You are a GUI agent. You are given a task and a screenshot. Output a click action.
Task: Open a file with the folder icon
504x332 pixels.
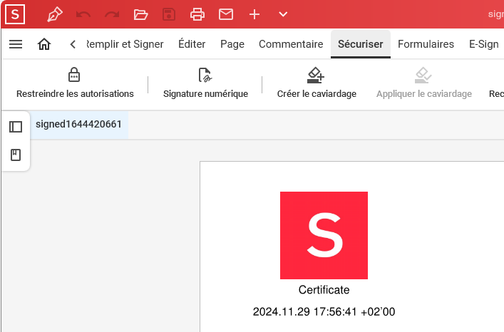[140, 14]
